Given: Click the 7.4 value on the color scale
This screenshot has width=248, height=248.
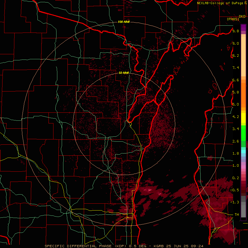Looking at the screenshot, I should pos(236,68).
